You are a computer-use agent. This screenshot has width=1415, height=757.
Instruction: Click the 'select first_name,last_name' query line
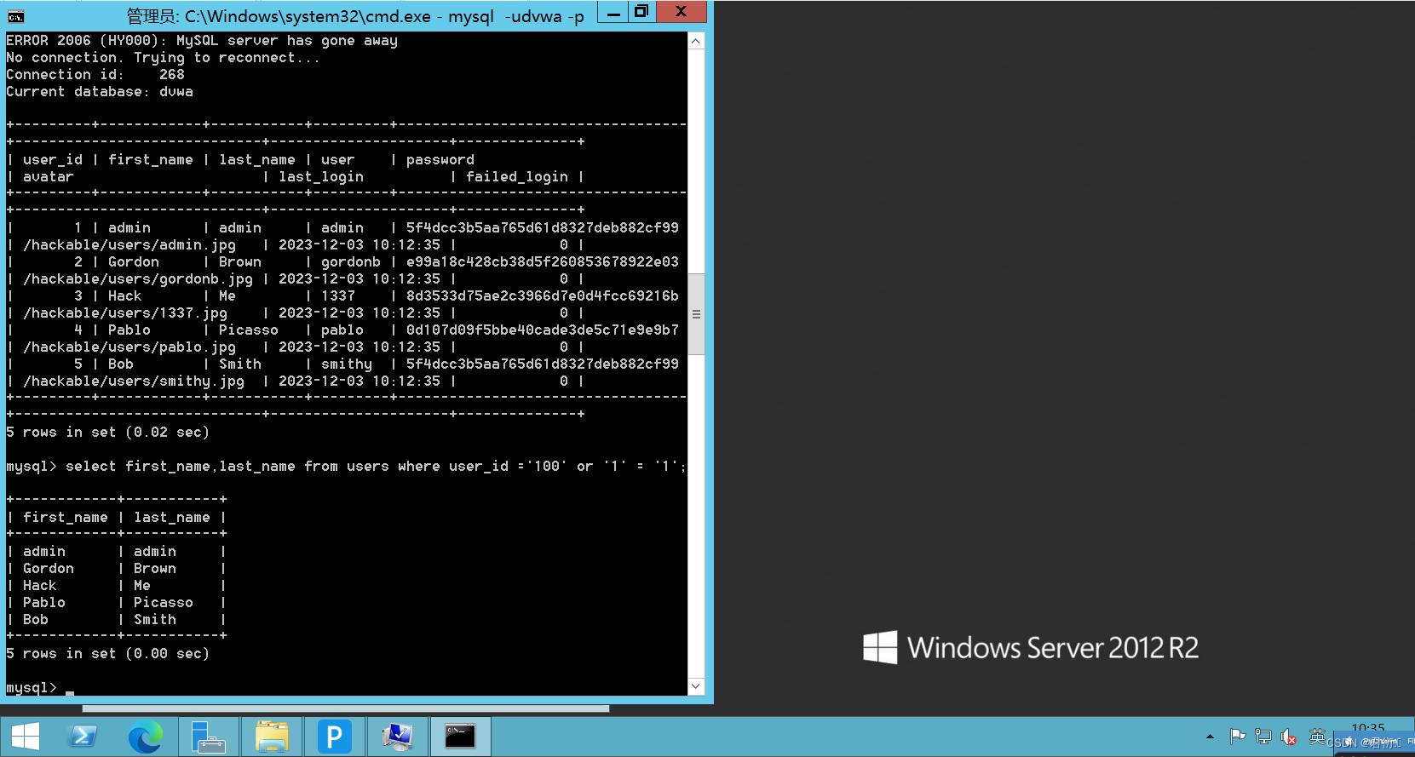pos(346,467)
